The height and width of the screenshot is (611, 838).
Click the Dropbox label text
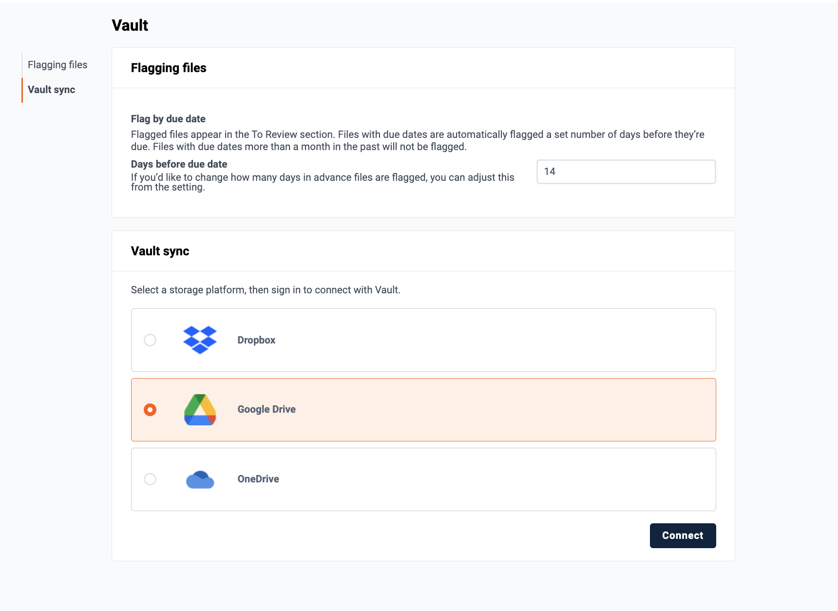(256, 340)
